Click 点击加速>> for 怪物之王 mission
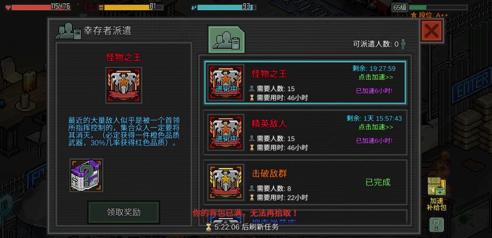 point(375,77)
